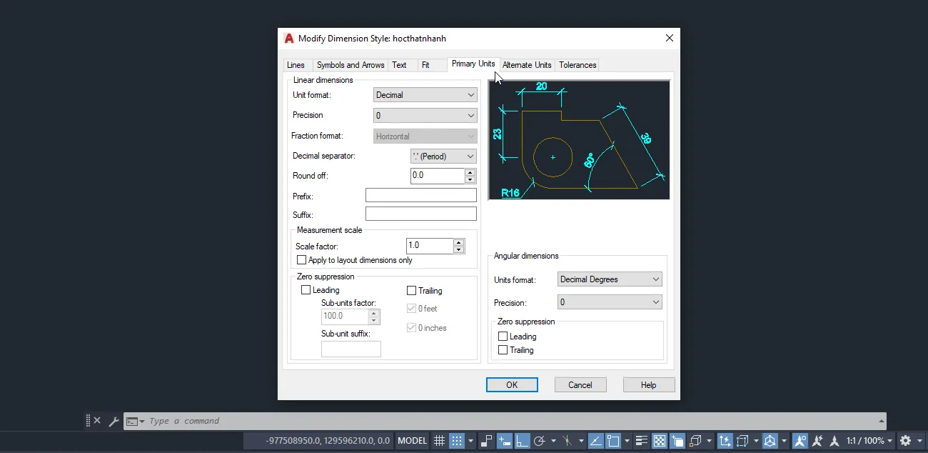Image resolution: width=928 pixels, height=453 pixels.
Task: Toggle transparency display icon
Action: pyautogui.click(x=660, y=441)
